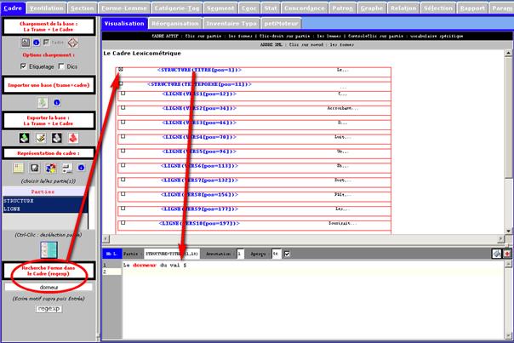Open the Graphe tab
This screenshot has width=514, height=343.
[x=372, y=9]
